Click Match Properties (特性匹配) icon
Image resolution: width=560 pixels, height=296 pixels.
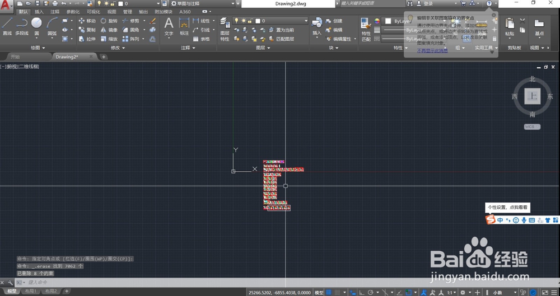366,29
